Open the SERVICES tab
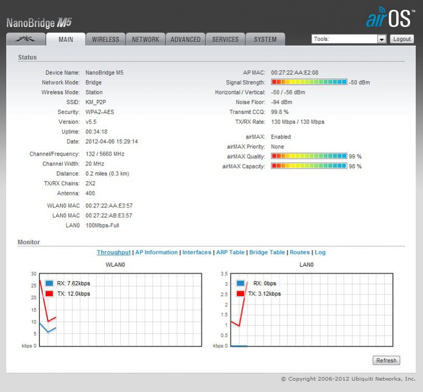Image resolution: width=423 pixels, height=392 pixels. point(226,39)
